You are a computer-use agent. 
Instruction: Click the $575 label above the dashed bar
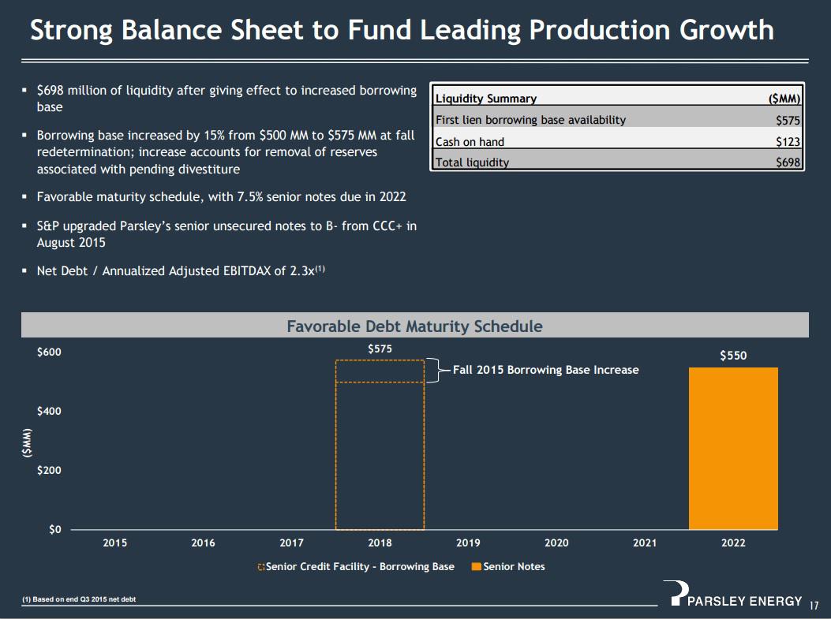[x=380, y=349]
